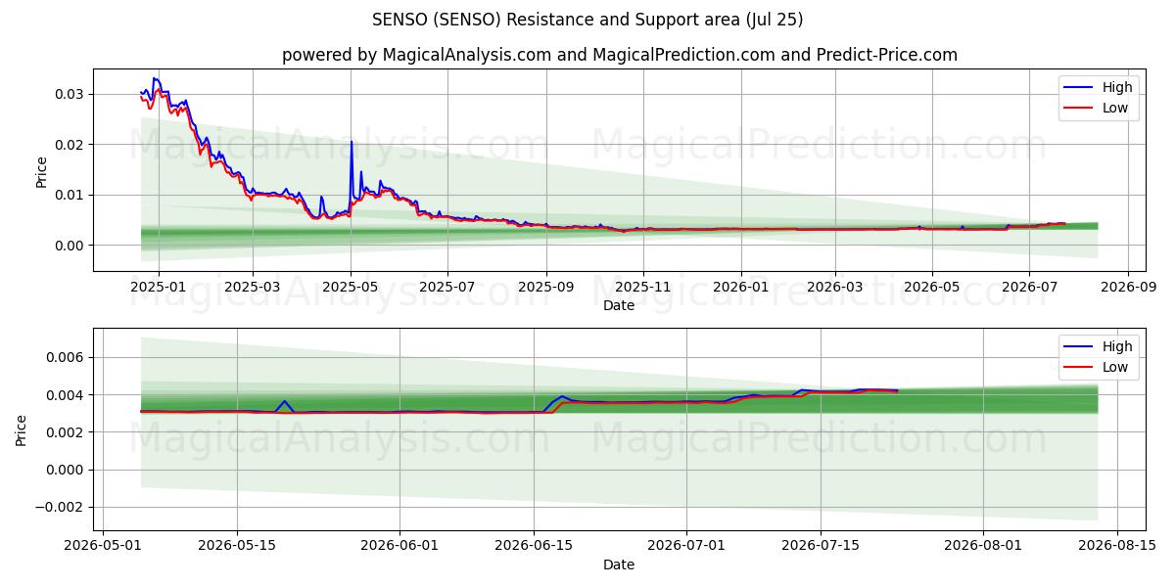The height and width of the screenshot is (587, 1175).
Task: Click the top chart x-axis label '2026-01'
Action: 740,288
